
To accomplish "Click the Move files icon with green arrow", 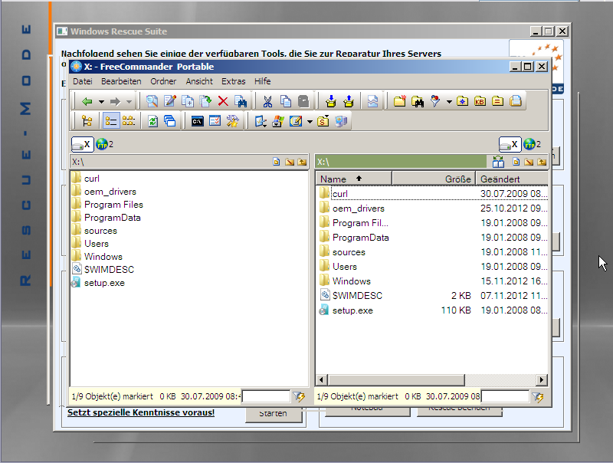I will [x=205, y=101].
